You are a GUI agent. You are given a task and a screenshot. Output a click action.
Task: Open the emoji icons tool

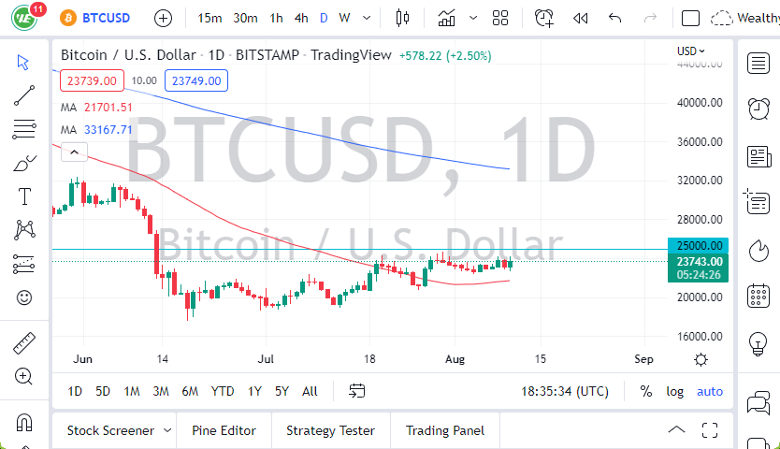pyautogui.click(x=24, y=297)
